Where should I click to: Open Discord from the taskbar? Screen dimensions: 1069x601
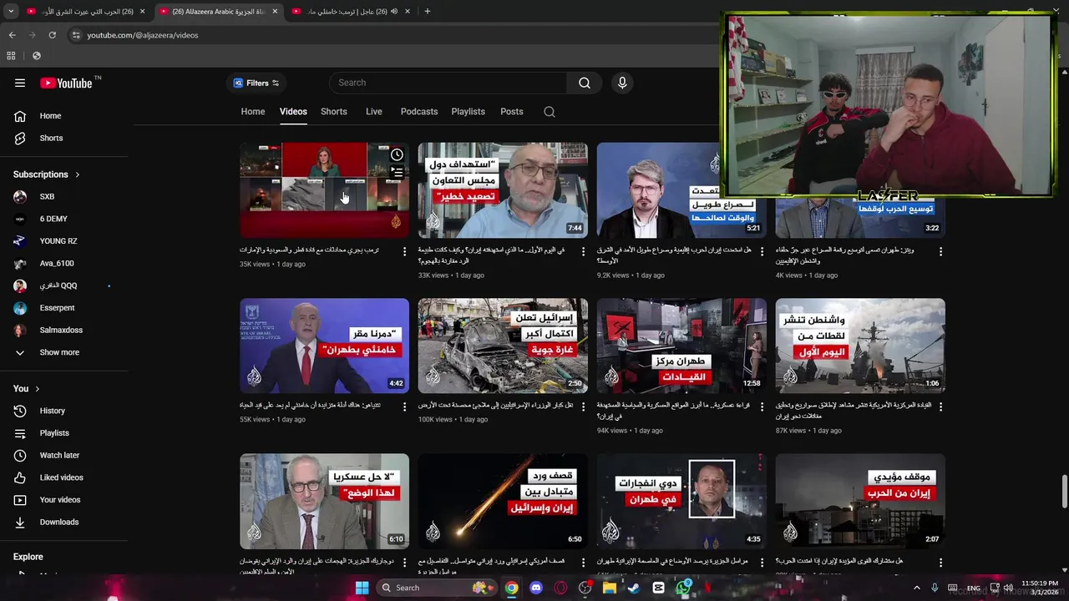pos(536,588)
